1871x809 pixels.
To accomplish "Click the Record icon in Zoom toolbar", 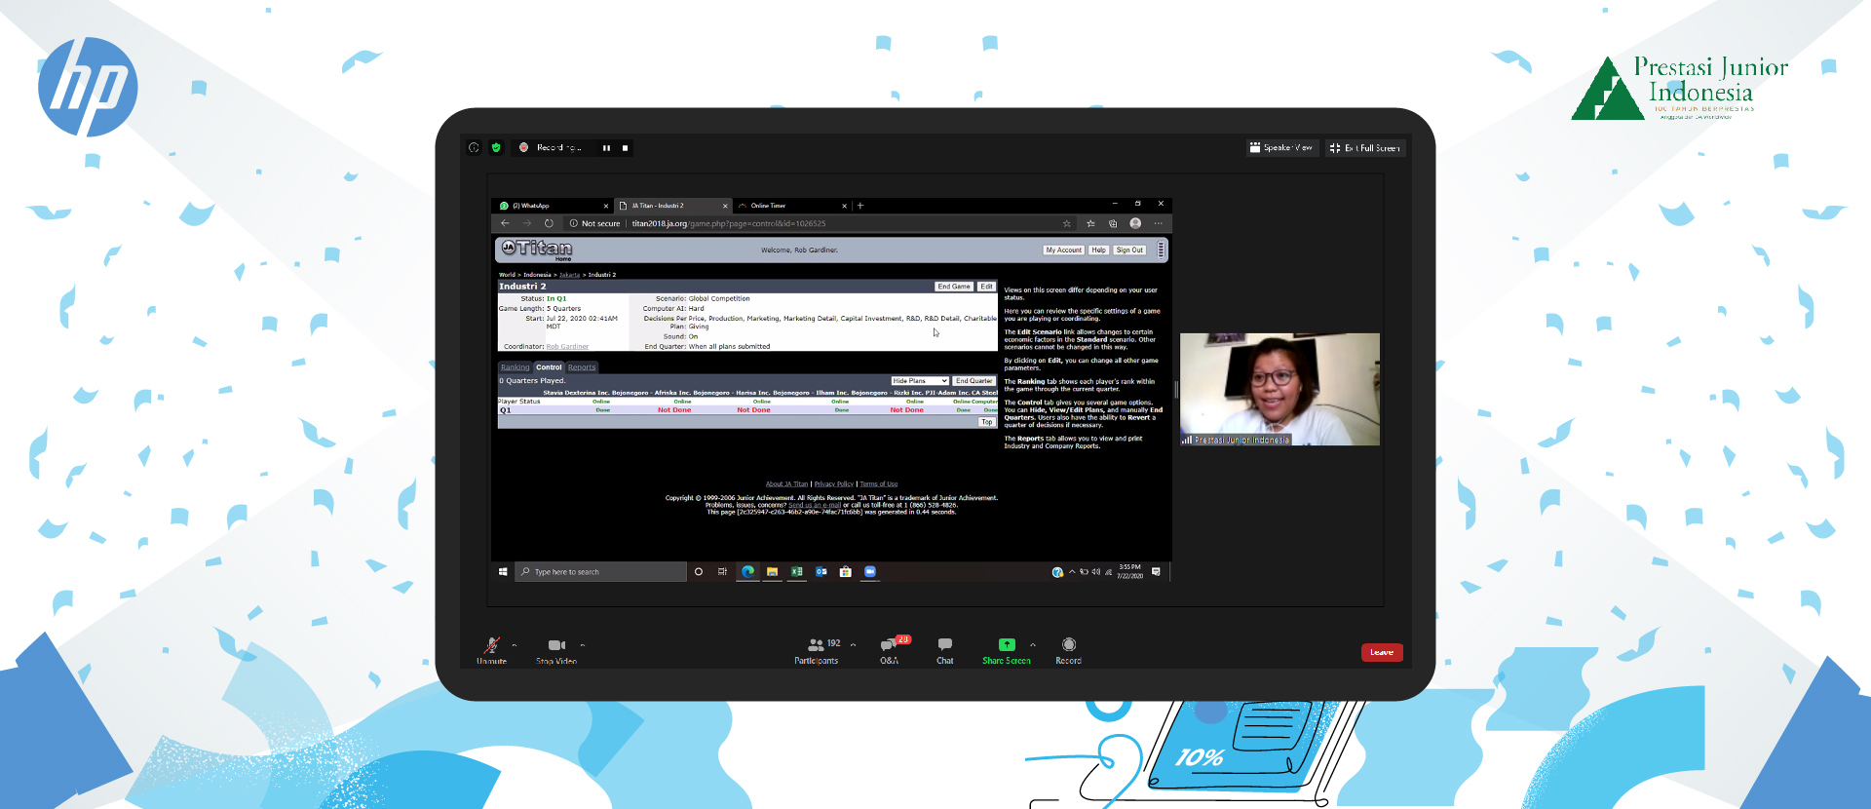I will [1068, 644].
